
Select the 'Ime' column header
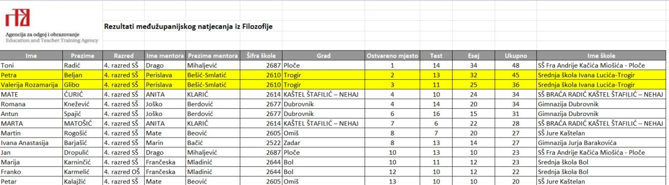[31, 56]
